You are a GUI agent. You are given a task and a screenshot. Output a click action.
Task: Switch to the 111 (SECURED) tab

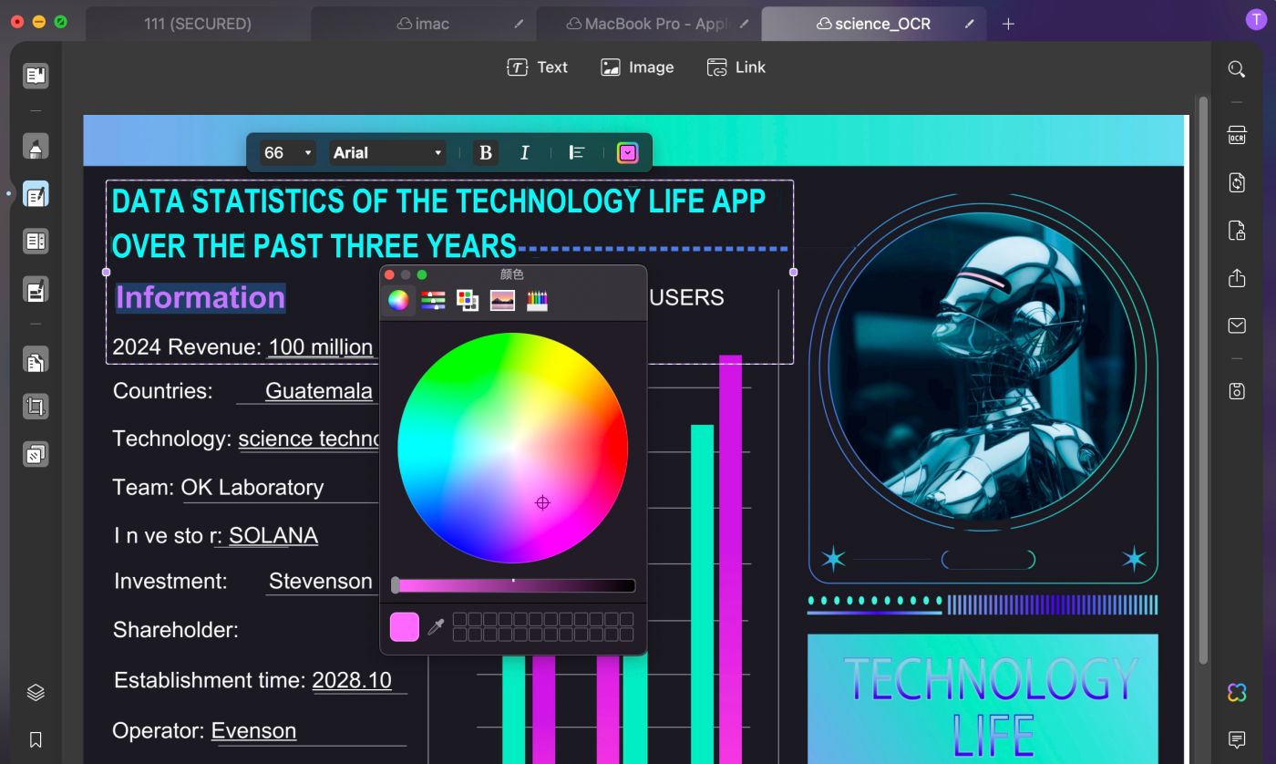click(x=198, y=24)
